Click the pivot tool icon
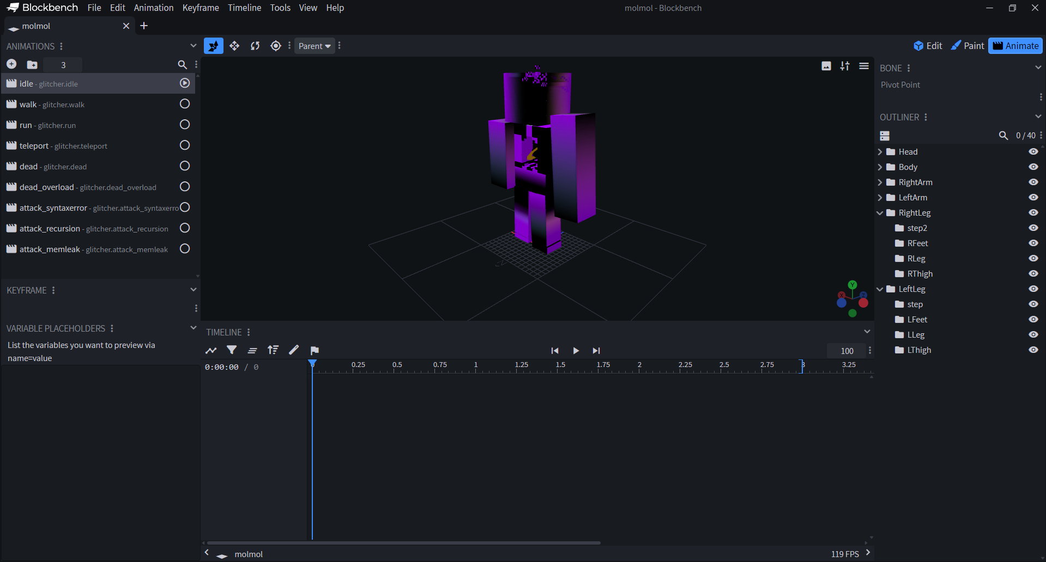 276,46
